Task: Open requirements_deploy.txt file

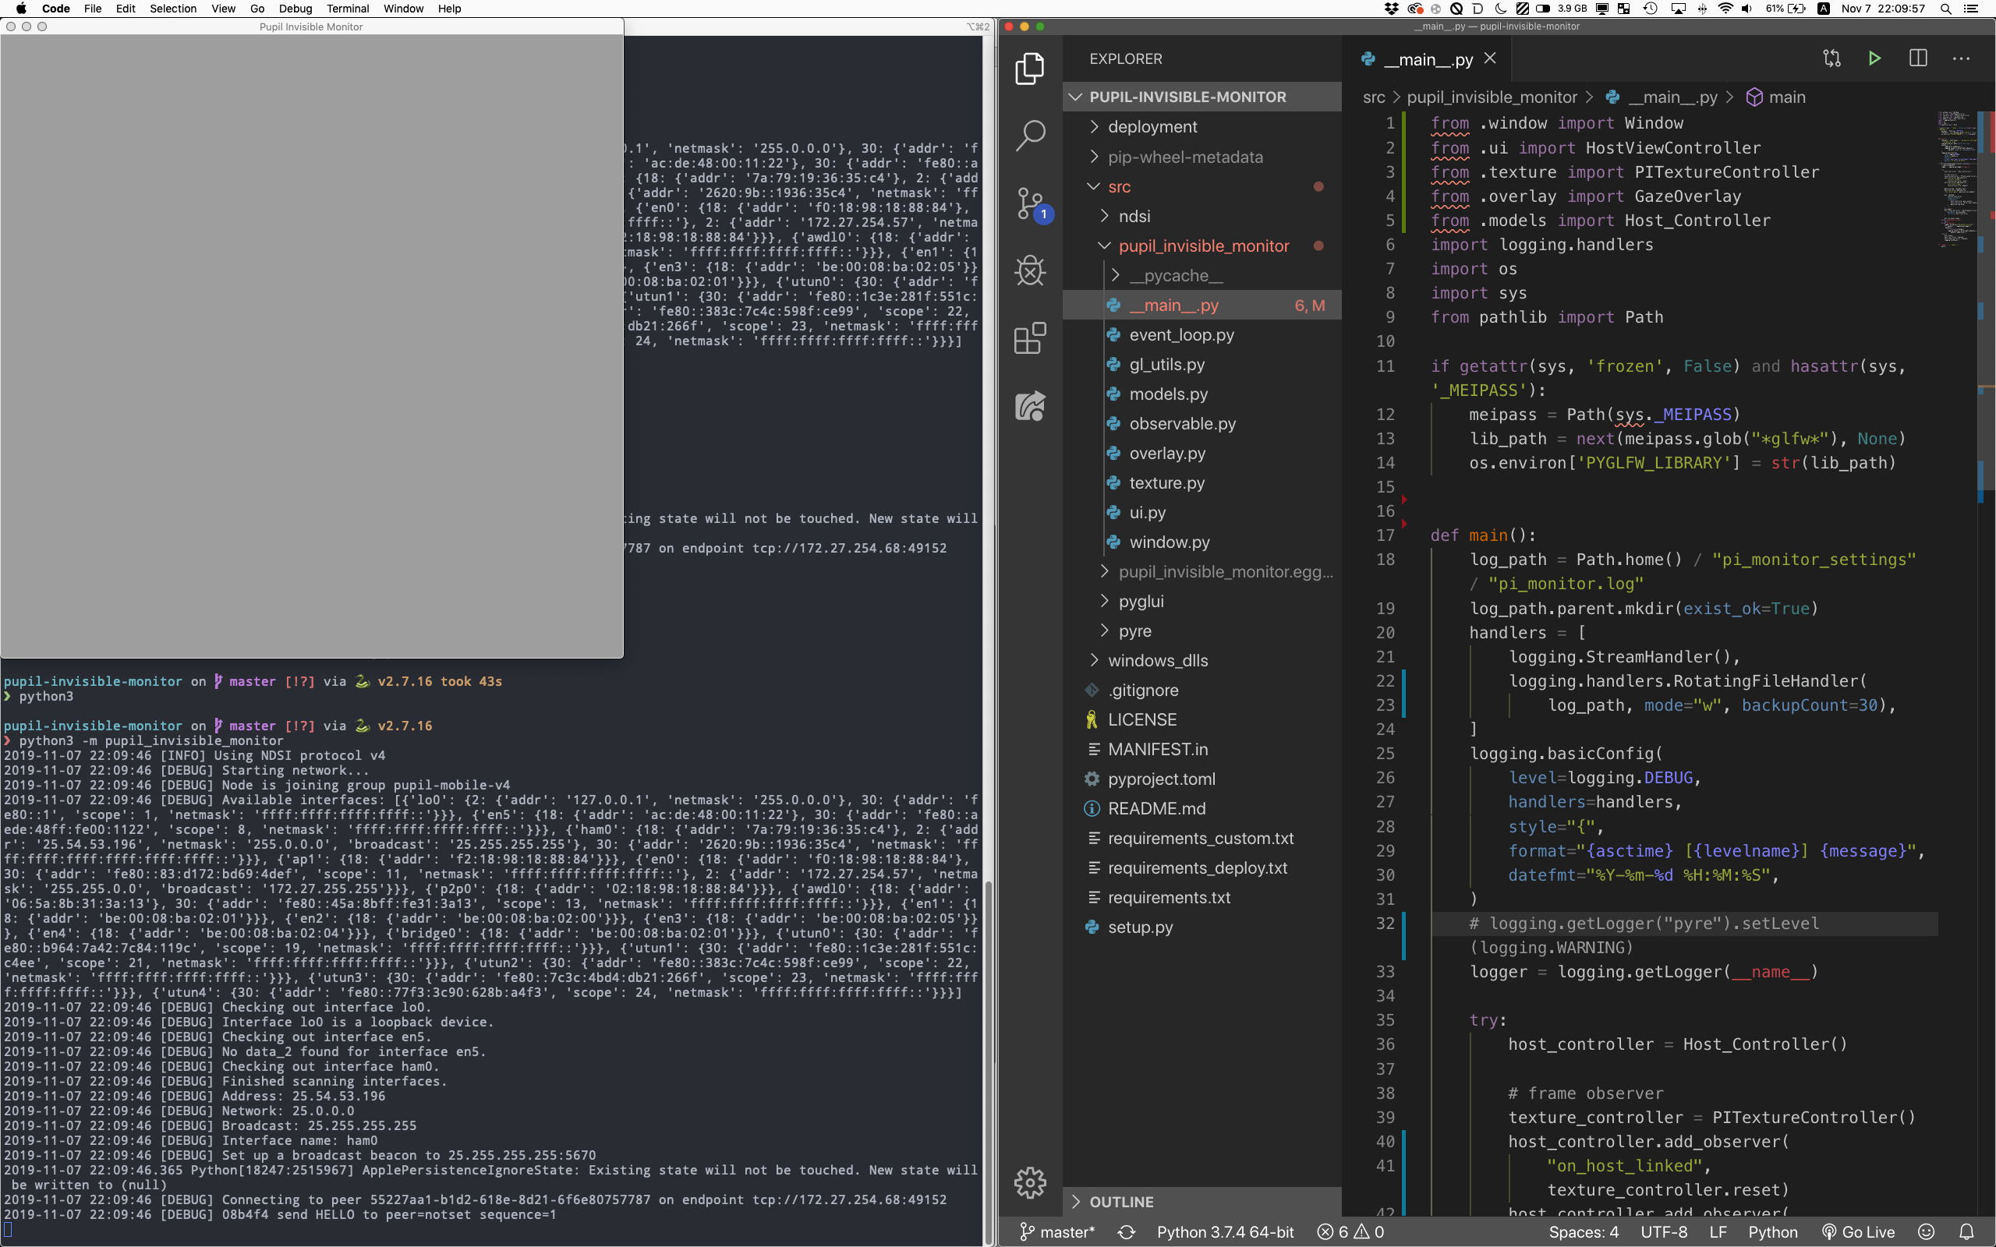Action: click(x=1201, y=867)
